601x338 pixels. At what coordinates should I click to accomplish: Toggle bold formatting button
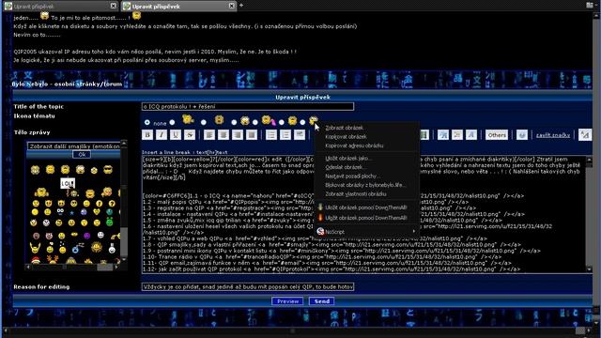tap(147, 135)
